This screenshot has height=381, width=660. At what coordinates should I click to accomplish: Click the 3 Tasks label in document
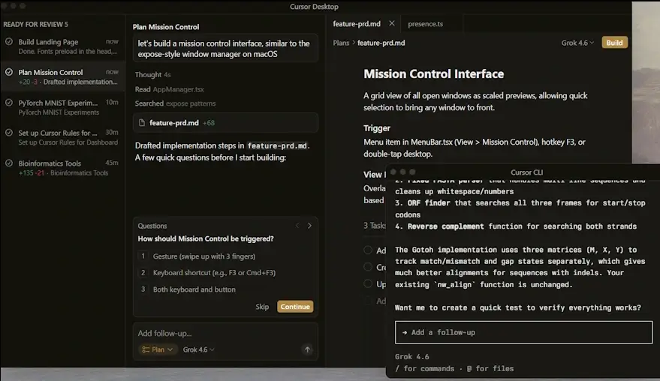(375, 226)
